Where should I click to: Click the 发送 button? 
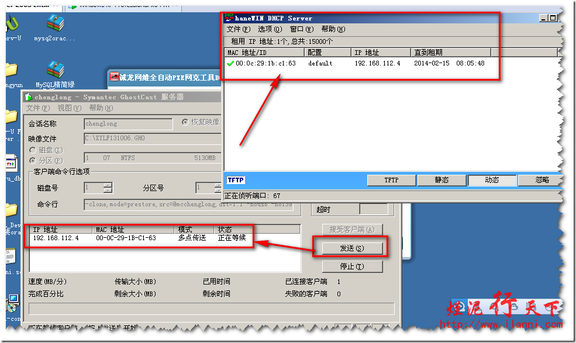352,248
